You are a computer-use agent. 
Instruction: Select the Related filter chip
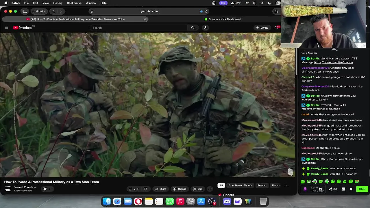262,185
